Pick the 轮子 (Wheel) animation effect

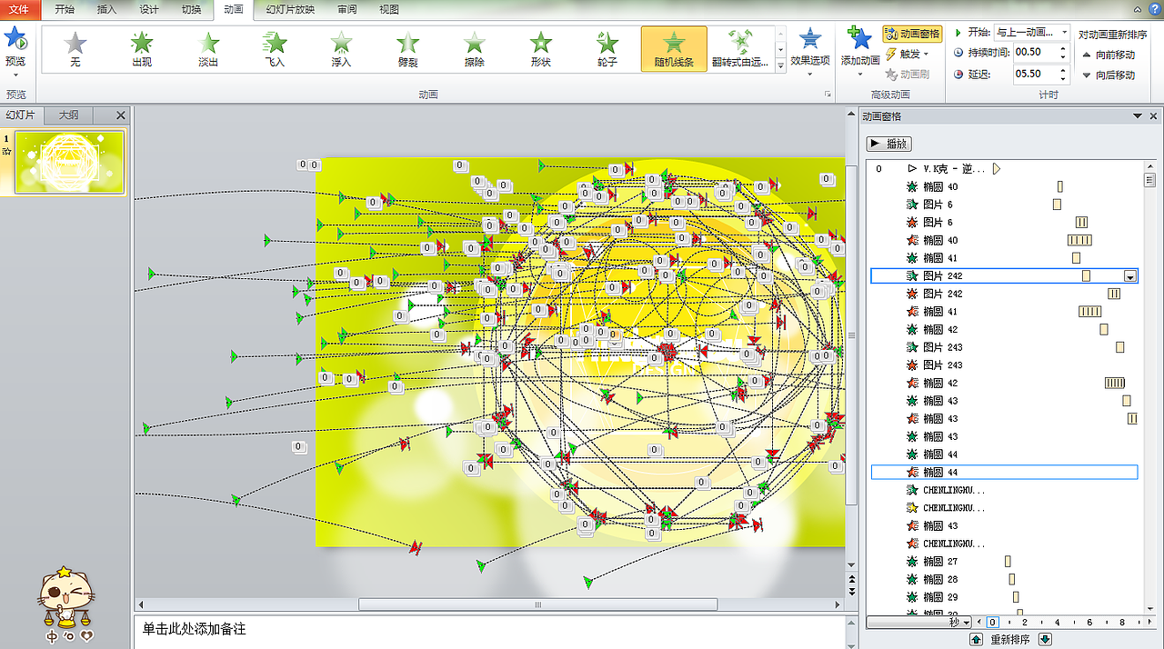pyautogui.click(x=607, y=49)
